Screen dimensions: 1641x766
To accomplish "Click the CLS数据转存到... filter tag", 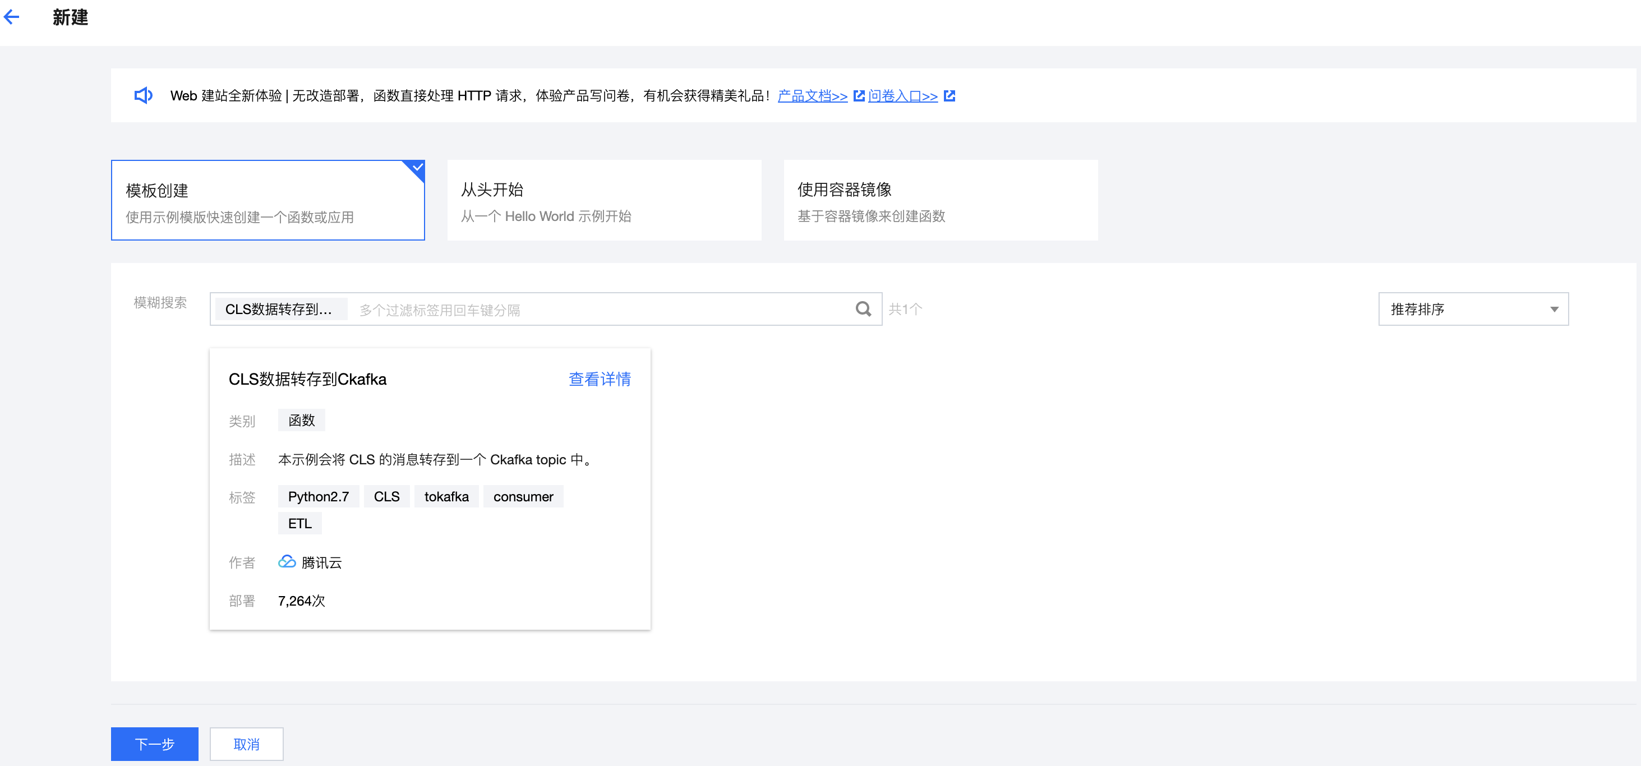I will (x=281, y=309).
